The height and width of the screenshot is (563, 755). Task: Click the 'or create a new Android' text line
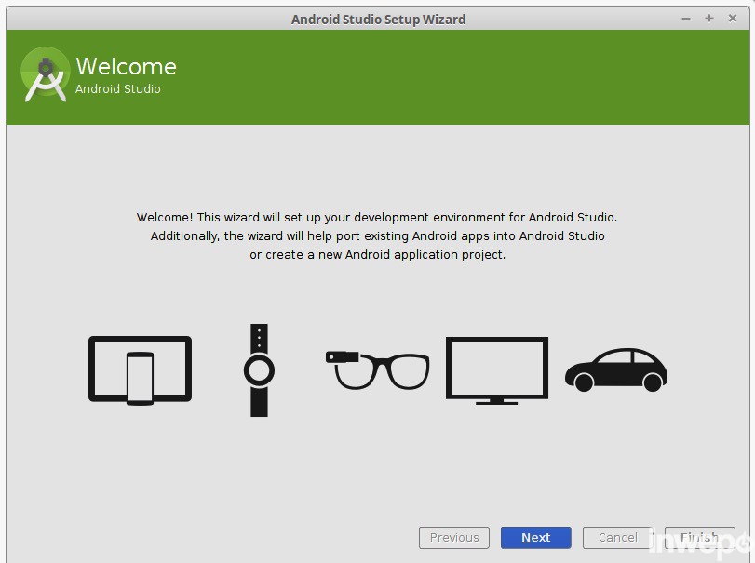tap(377, 255)
